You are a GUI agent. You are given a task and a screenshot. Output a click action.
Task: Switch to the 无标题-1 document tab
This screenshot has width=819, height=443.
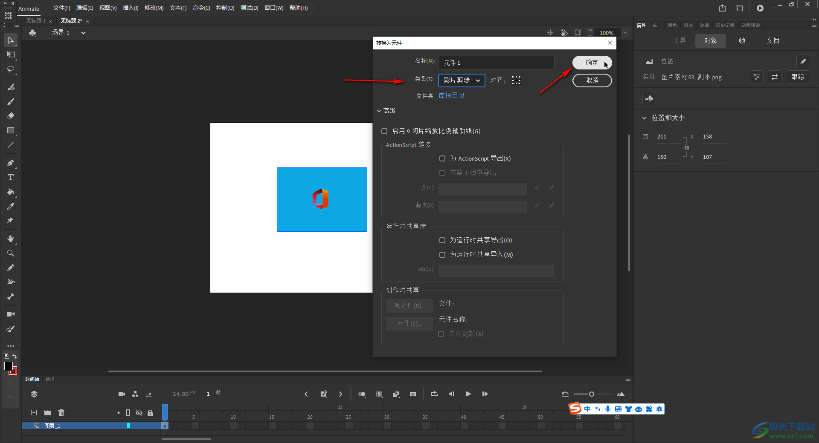tap(36, 21)
